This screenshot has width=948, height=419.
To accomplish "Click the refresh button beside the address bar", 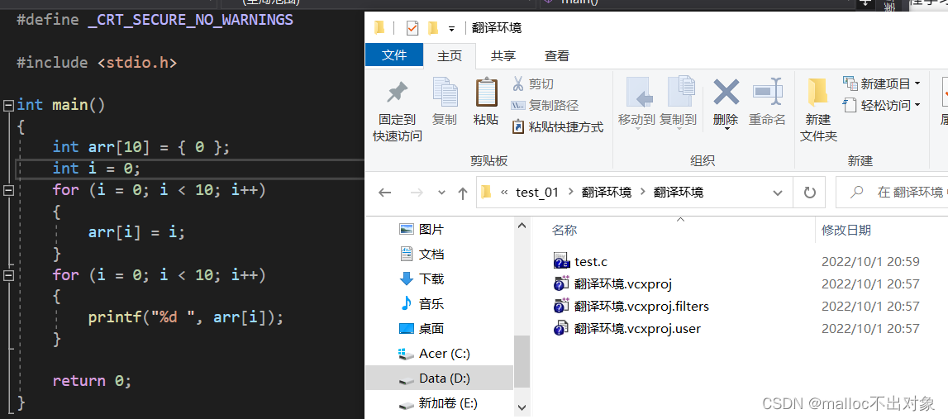I will click(x=809, y=193).
